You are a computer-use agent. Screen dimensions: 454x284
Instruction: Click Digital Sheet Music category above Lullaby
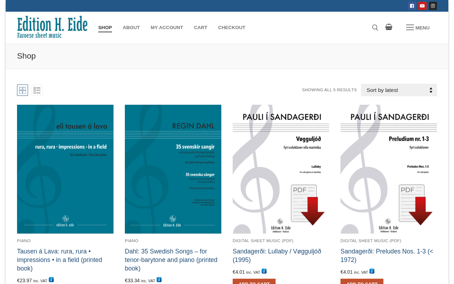[263, 241]
